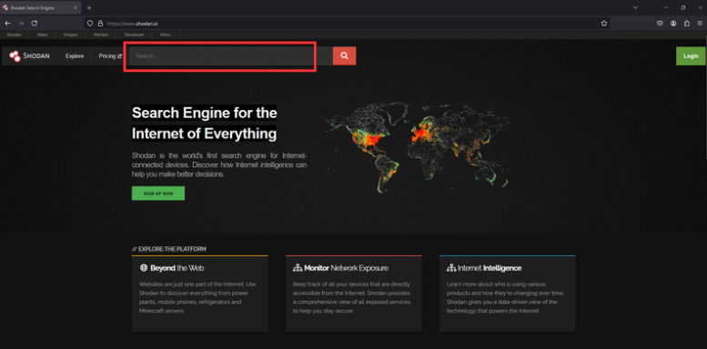Click the network icon beside Monitor Network Exposure

click(x=298, y=268)
